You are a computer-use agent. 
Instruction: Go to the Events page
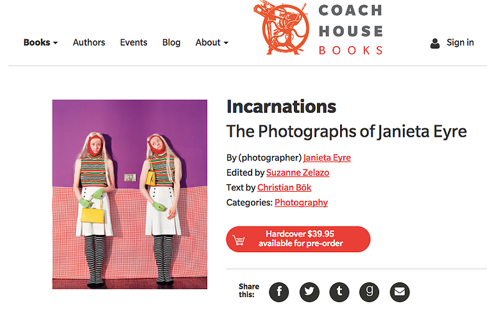(133, 42)
